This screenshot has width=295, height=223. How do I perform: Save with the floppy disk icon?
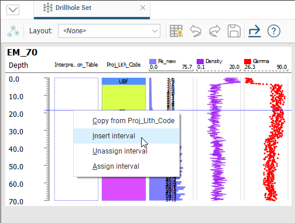(234, 31)
